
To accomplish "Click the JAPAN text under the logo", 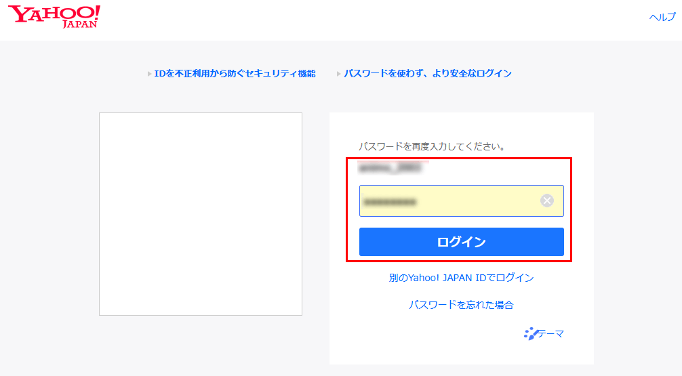I will 80,24.
